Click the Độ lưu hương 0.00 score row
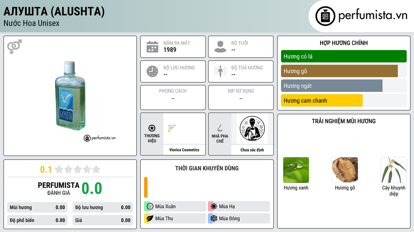The height and width of the screenshot is (232, 414). click(x=103, y=207)
